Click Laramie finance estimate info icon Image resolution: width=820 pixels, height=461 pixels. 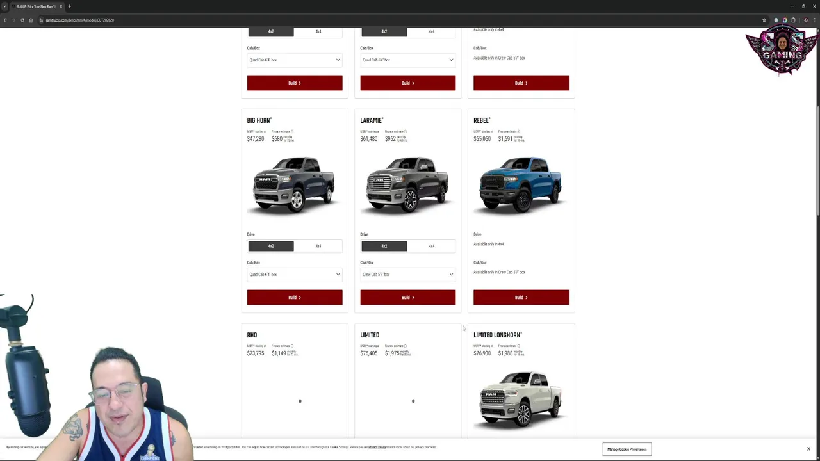tap(406, 131)
